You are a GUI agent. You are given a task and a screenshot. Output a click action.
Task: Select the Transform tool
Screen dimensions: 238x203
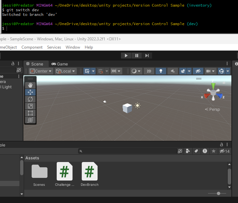coord(30,120)
